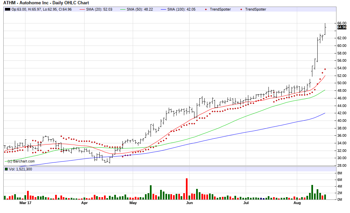Viewport: 350px width, 213px height.
Task: Click the last OHLC price bar near 66
Action: tap(325, 29)
